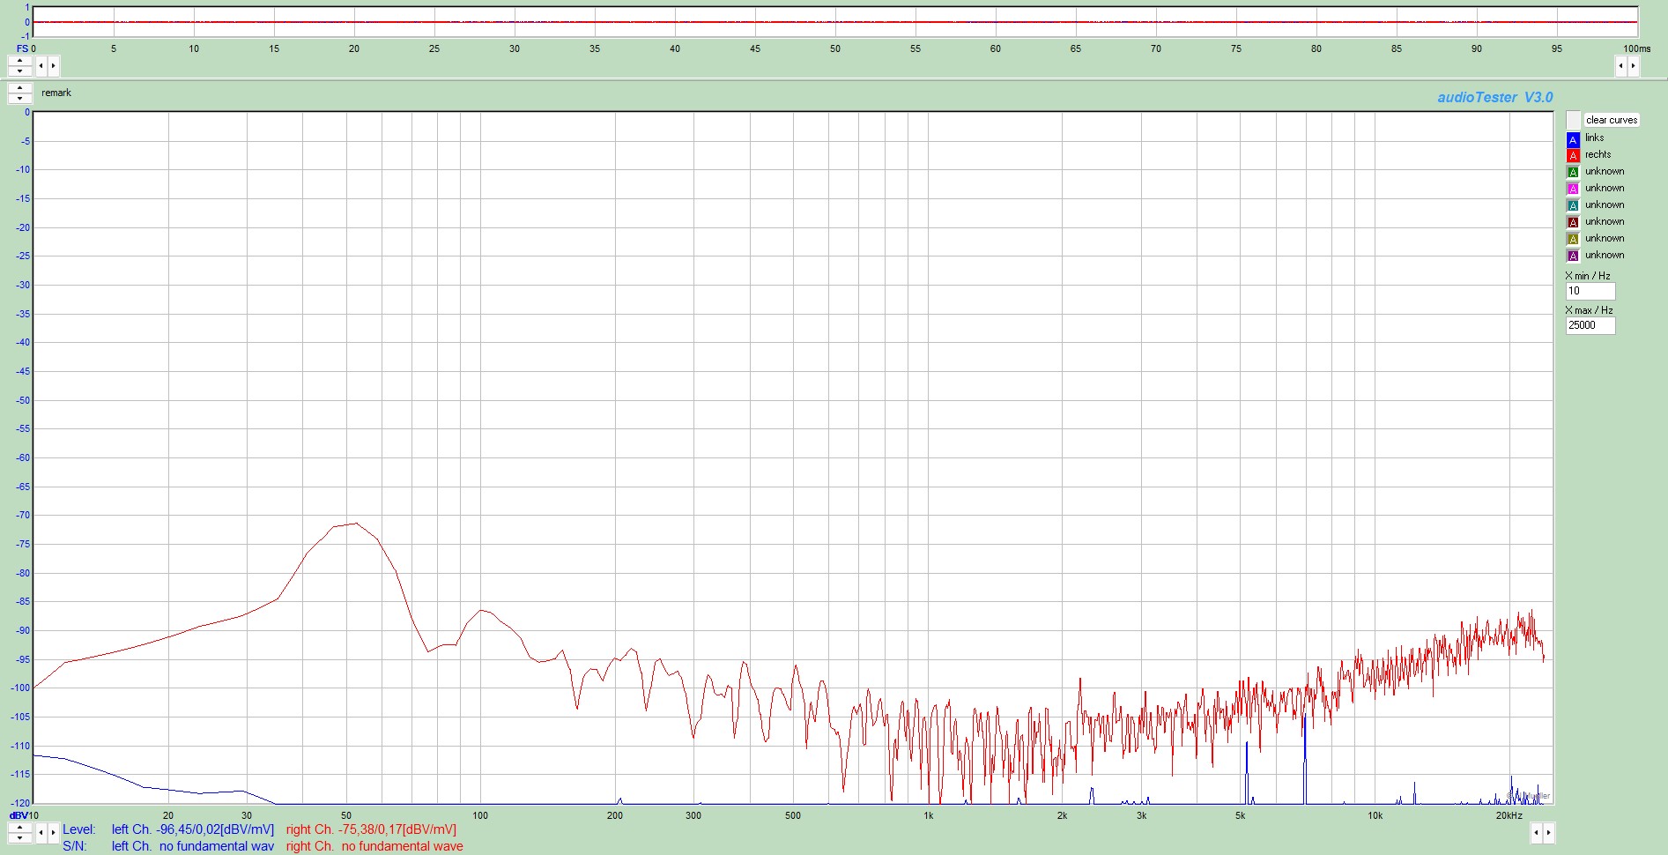Click the up stepper under the FS axis

[19, 61]
